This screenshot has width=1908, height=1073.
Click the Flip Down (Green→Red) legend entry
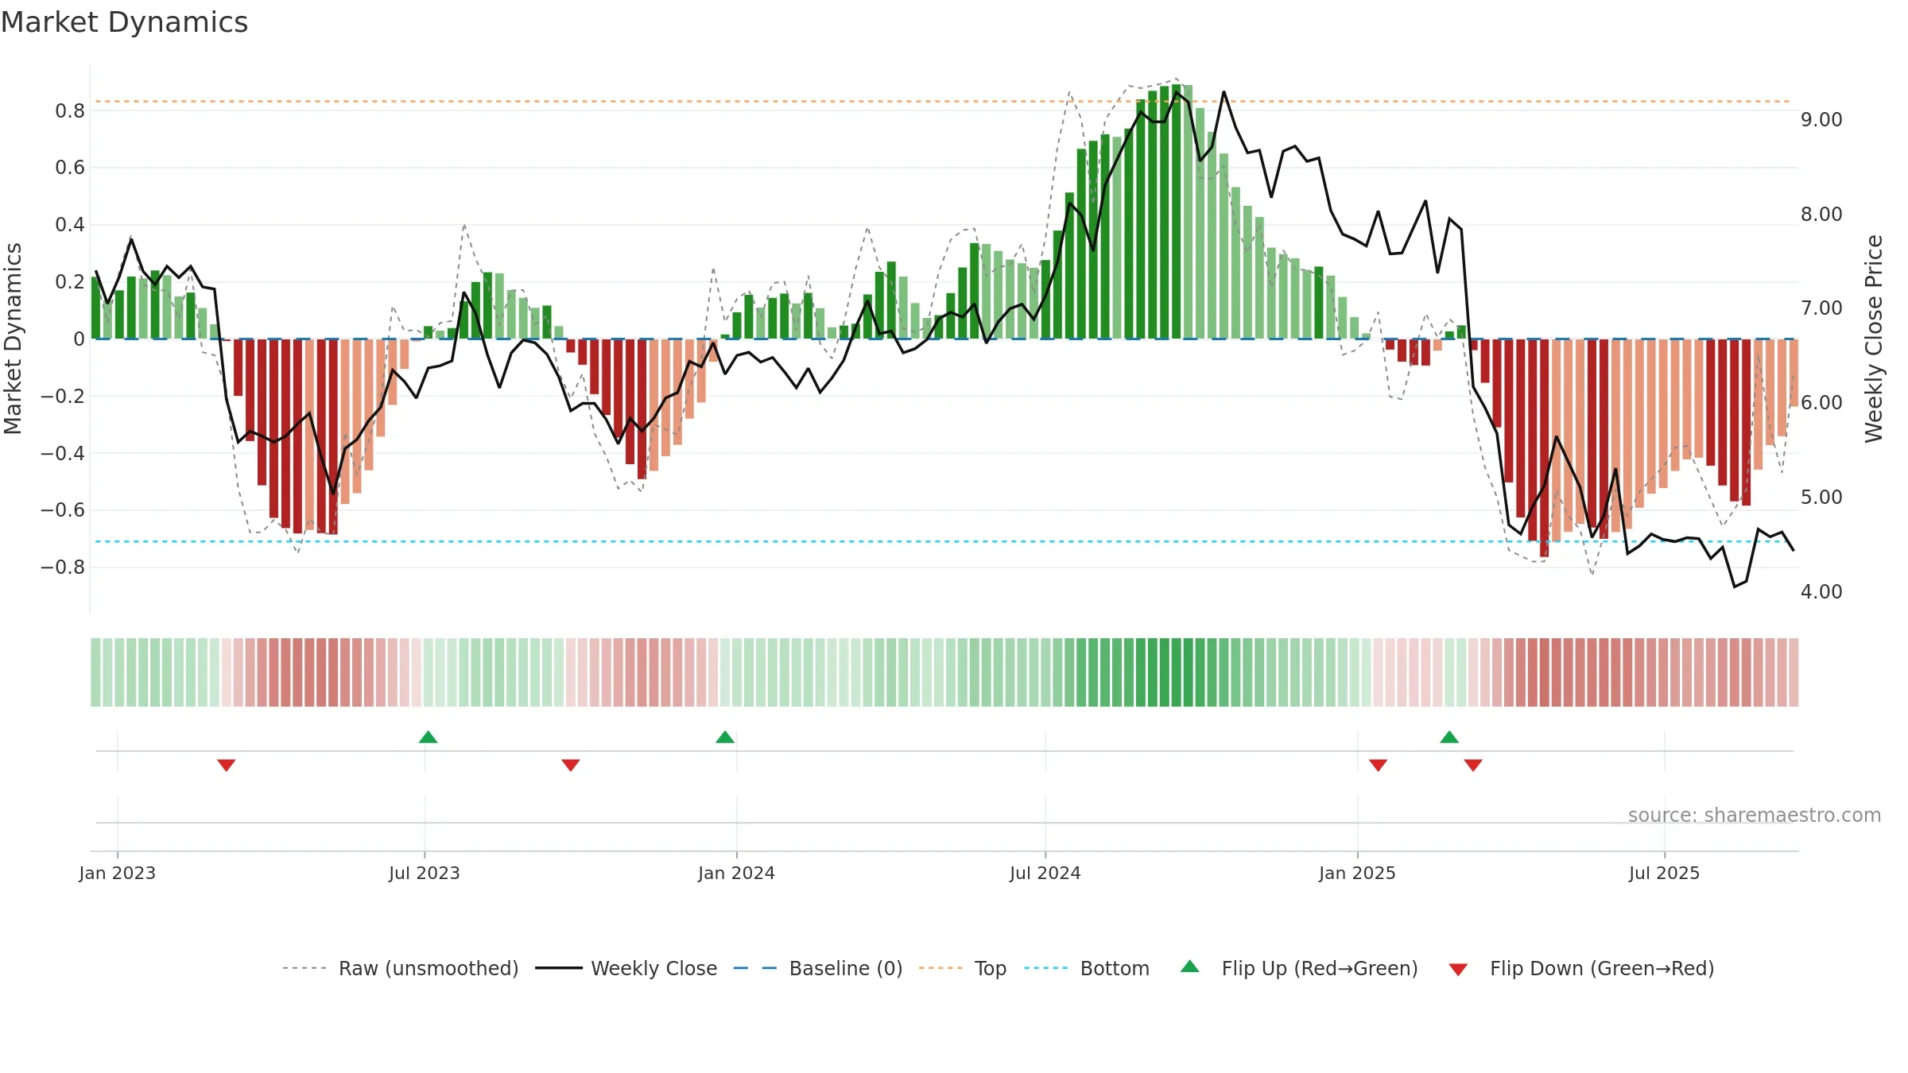point(1581,968)
